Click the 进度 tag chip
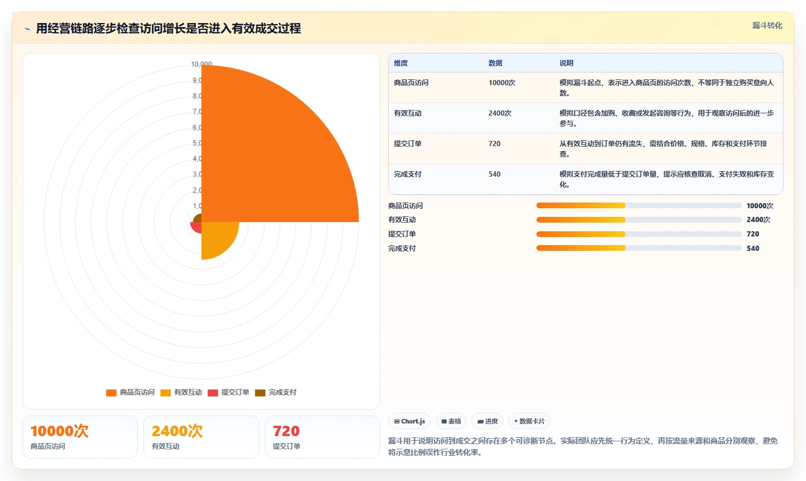This screenshot has height=481, width=806. [487, 421]
